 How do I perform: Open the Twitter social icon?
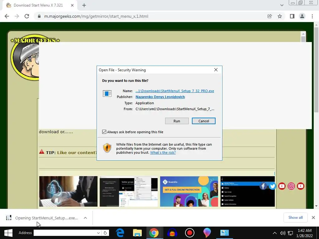click(x=272, y=186)
